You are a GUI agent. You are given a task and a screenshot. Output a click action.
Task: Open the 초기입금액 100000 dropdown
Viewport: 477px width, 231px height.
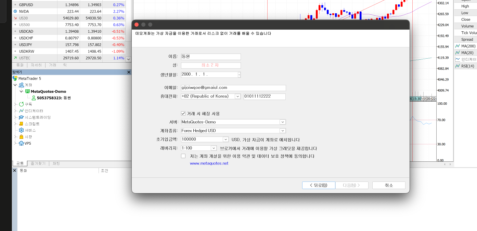[x=225, y=139]
